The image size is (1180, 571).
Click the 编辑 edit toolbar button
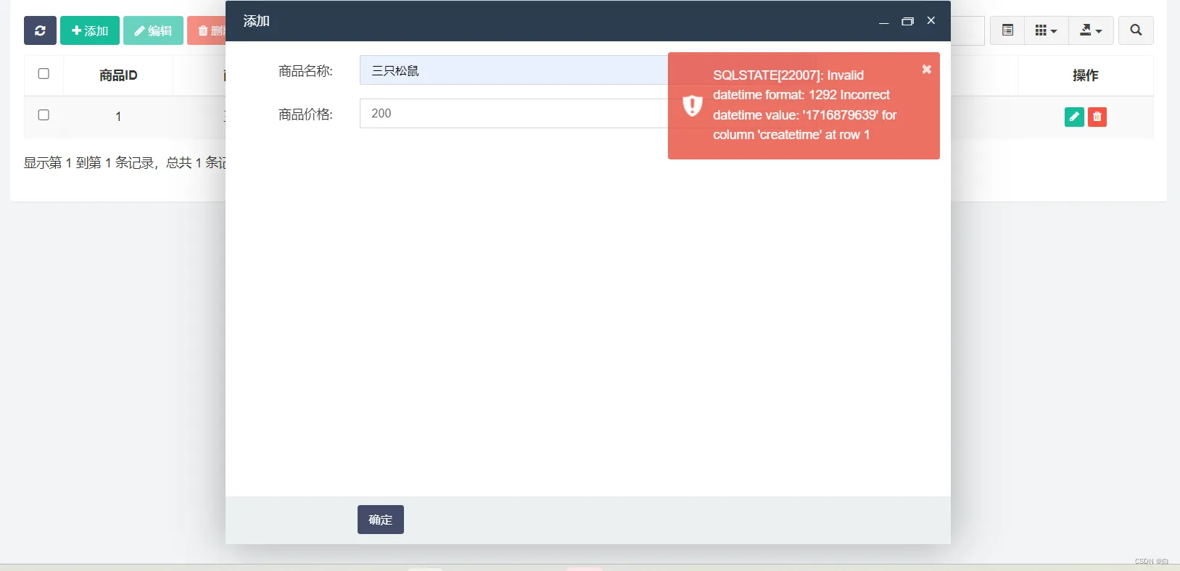pyautogui.click(x=153, y=30)
